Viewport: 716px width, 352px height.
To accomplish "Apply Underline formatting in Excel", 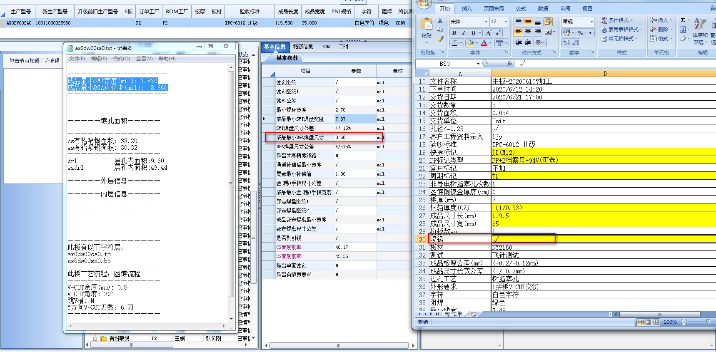I will tap(473, 33).
